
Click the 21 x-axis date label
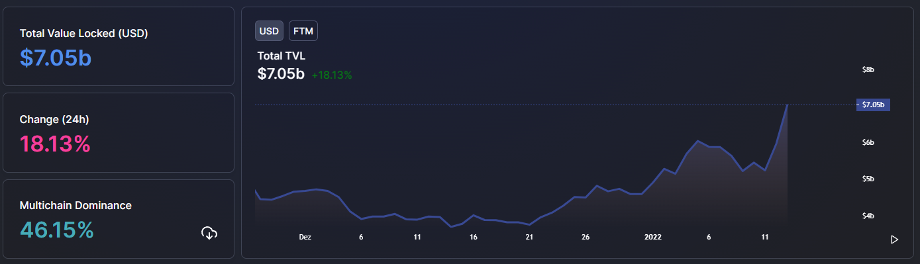pyautogui.click(x=529, y=236)
